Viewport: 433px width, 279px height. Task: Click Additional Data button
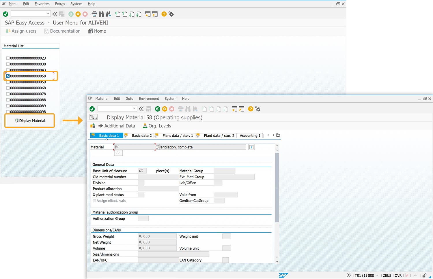117,126
